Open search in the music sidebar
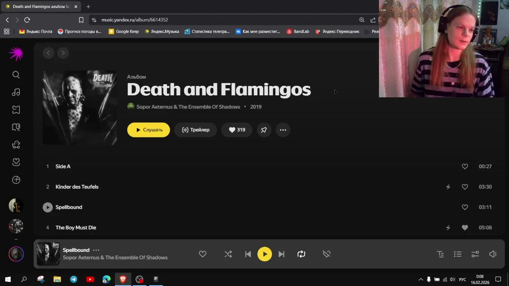This screenshot has width=509, height=286. pyautogui.click(x=16, y=75)
